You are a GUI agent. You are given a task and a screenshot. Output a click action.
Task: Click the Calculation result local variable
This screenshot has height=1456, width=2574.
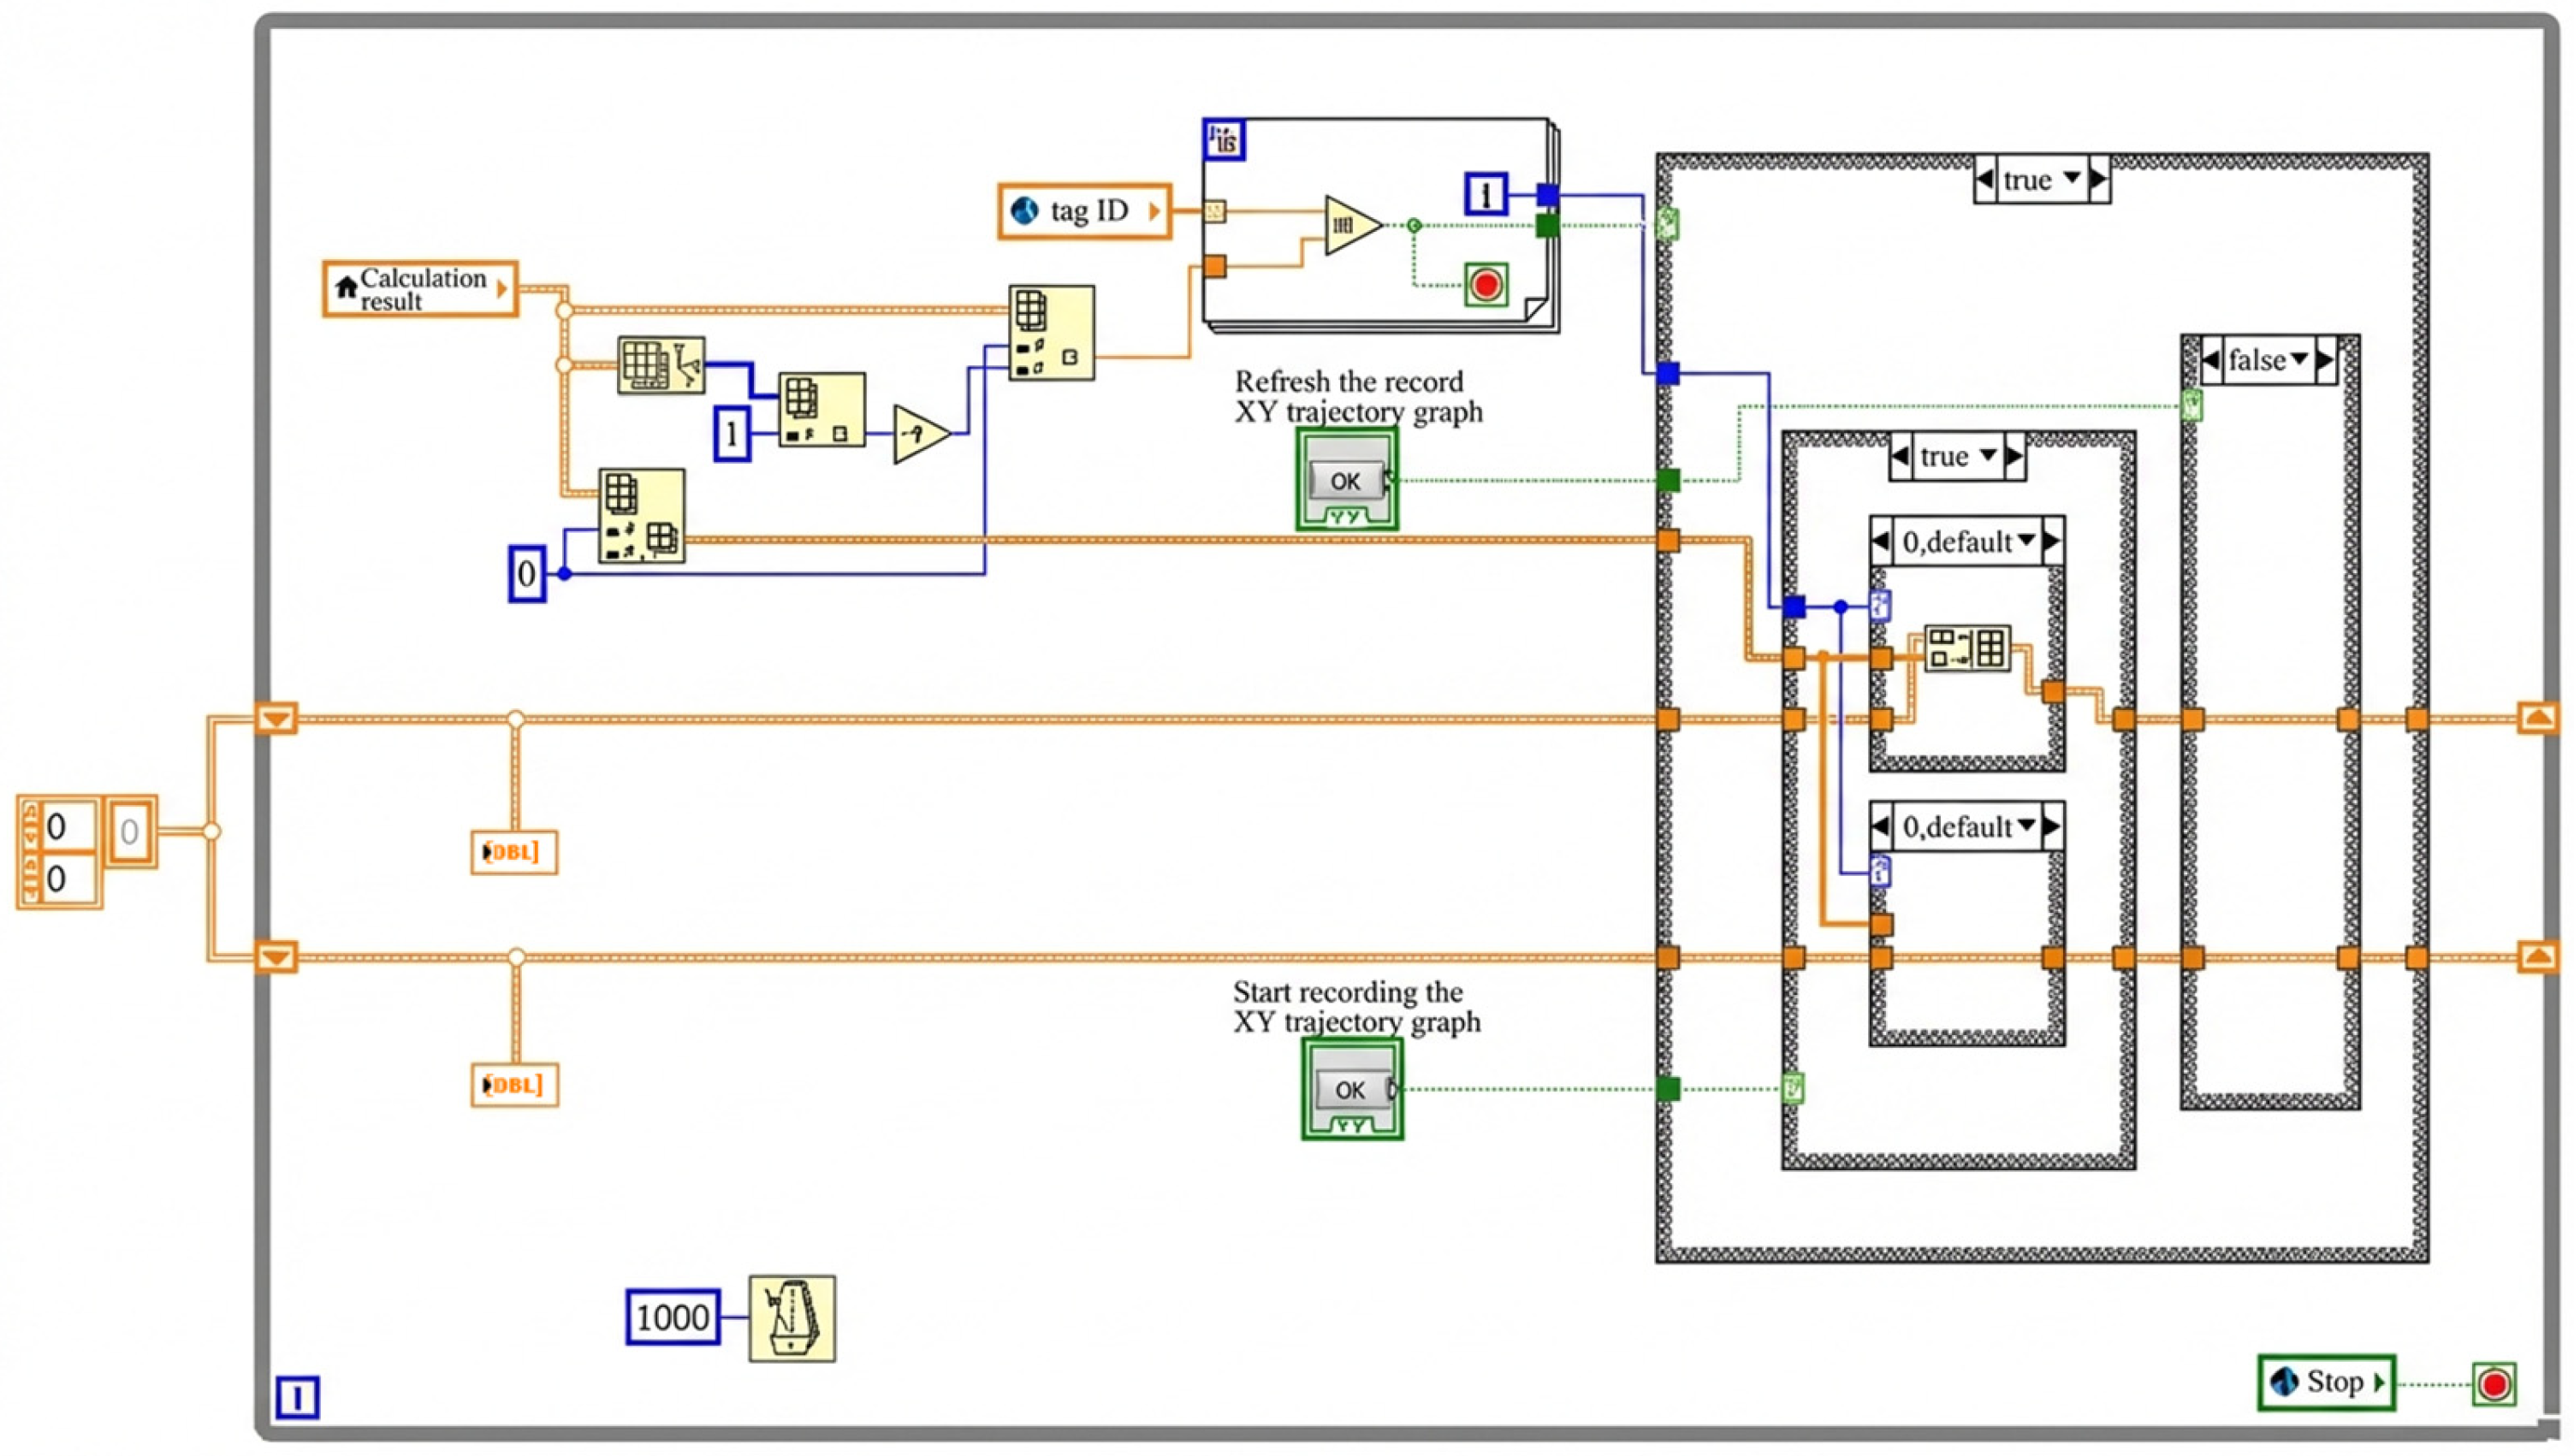(420, 289)
